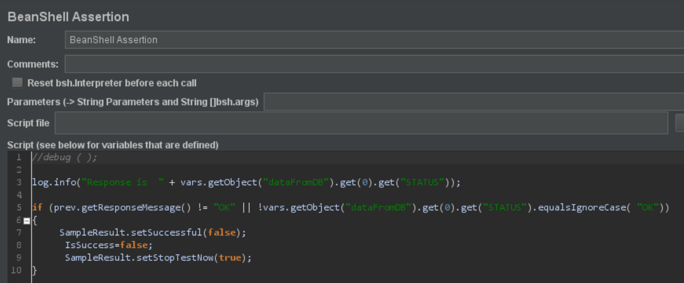
Task: Click the Name input field
Action: tap(374, 40)
